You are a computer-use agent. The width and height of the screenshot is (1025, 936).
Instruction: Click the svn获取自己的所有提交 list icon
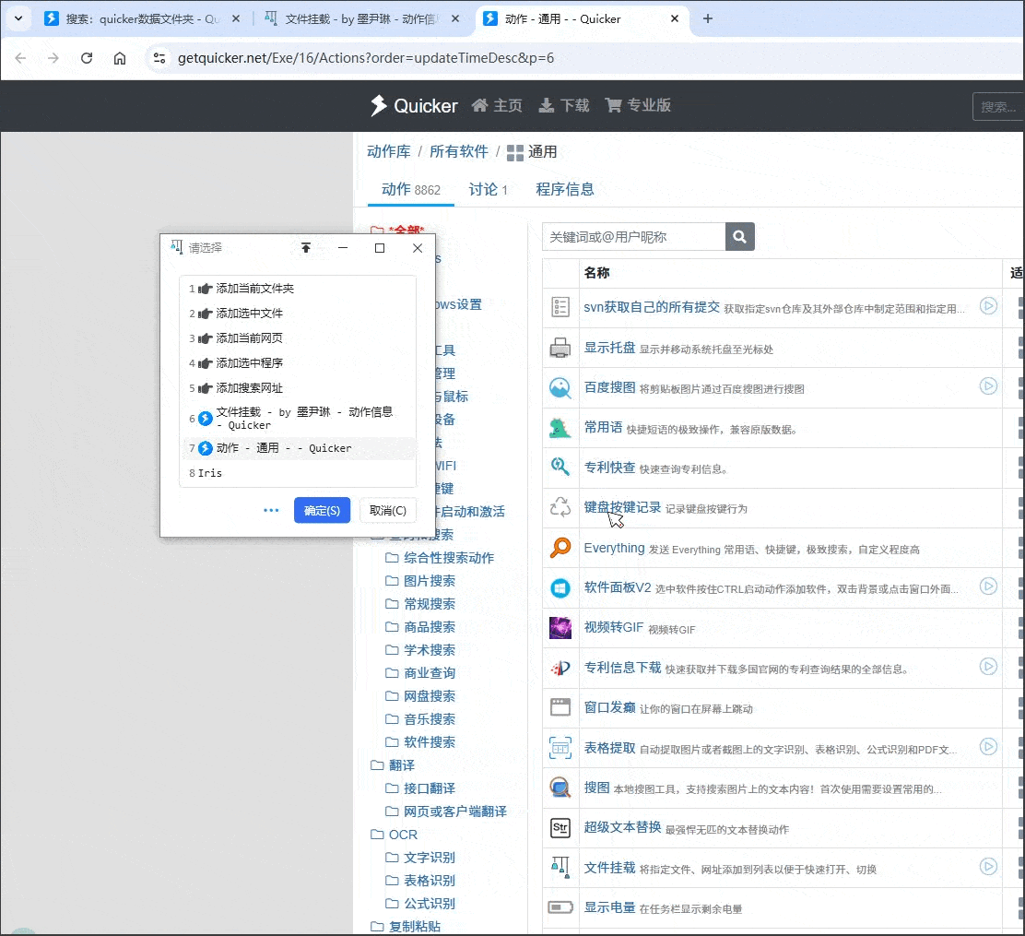pyautogui.click(x=560, y=307)
